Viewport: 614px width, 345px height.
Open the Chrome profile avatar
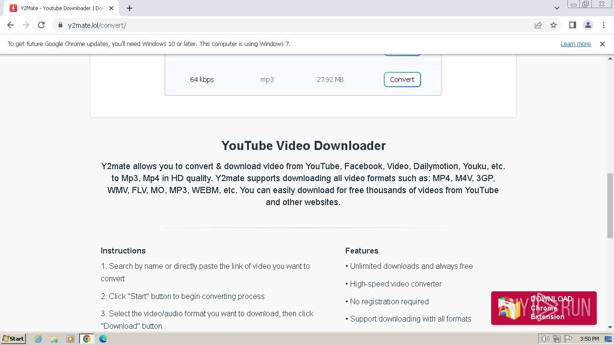click(588, 25)
